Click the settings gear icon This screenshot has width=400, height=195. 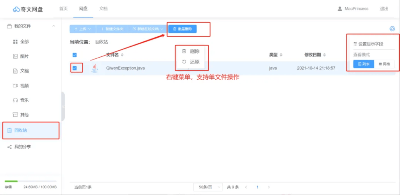392,28
